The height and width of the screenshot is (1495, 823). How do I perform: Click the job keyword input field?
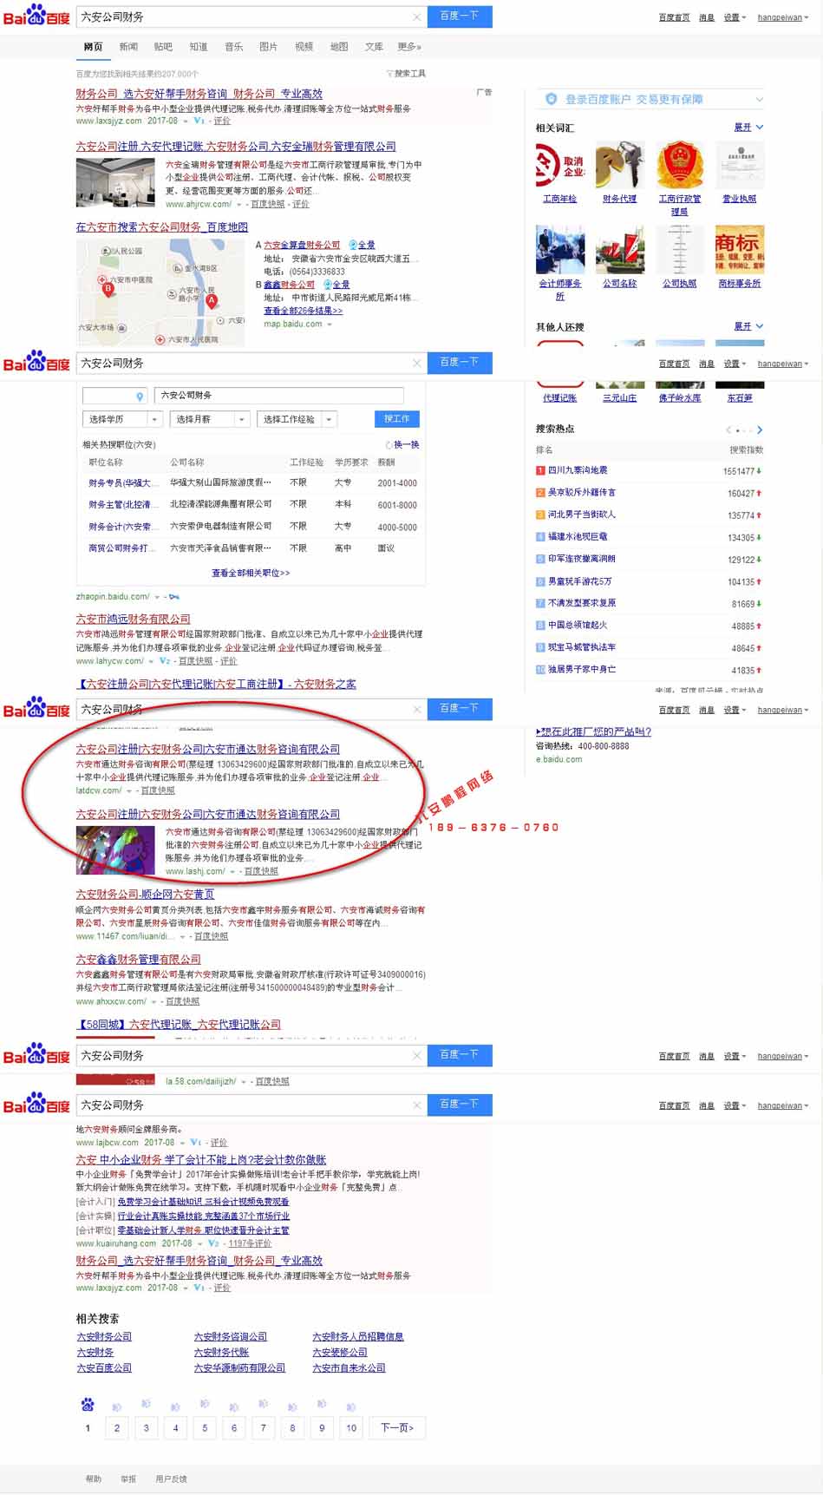279,396
